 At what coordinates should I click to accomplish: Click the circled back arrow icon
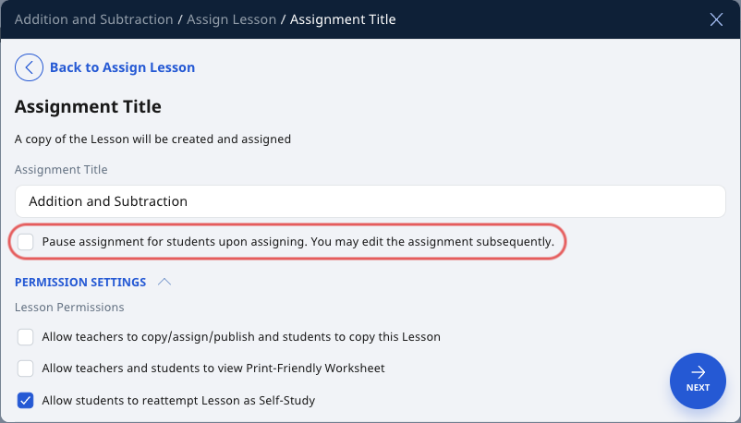(x=29, y=67)
